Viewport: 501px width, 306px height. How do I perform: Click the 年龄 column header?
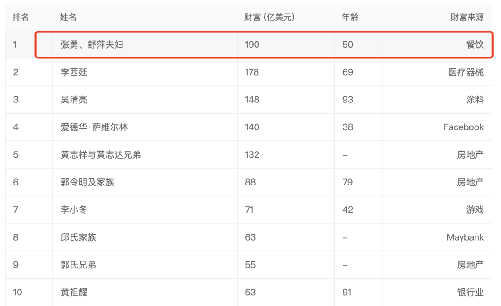350,17
